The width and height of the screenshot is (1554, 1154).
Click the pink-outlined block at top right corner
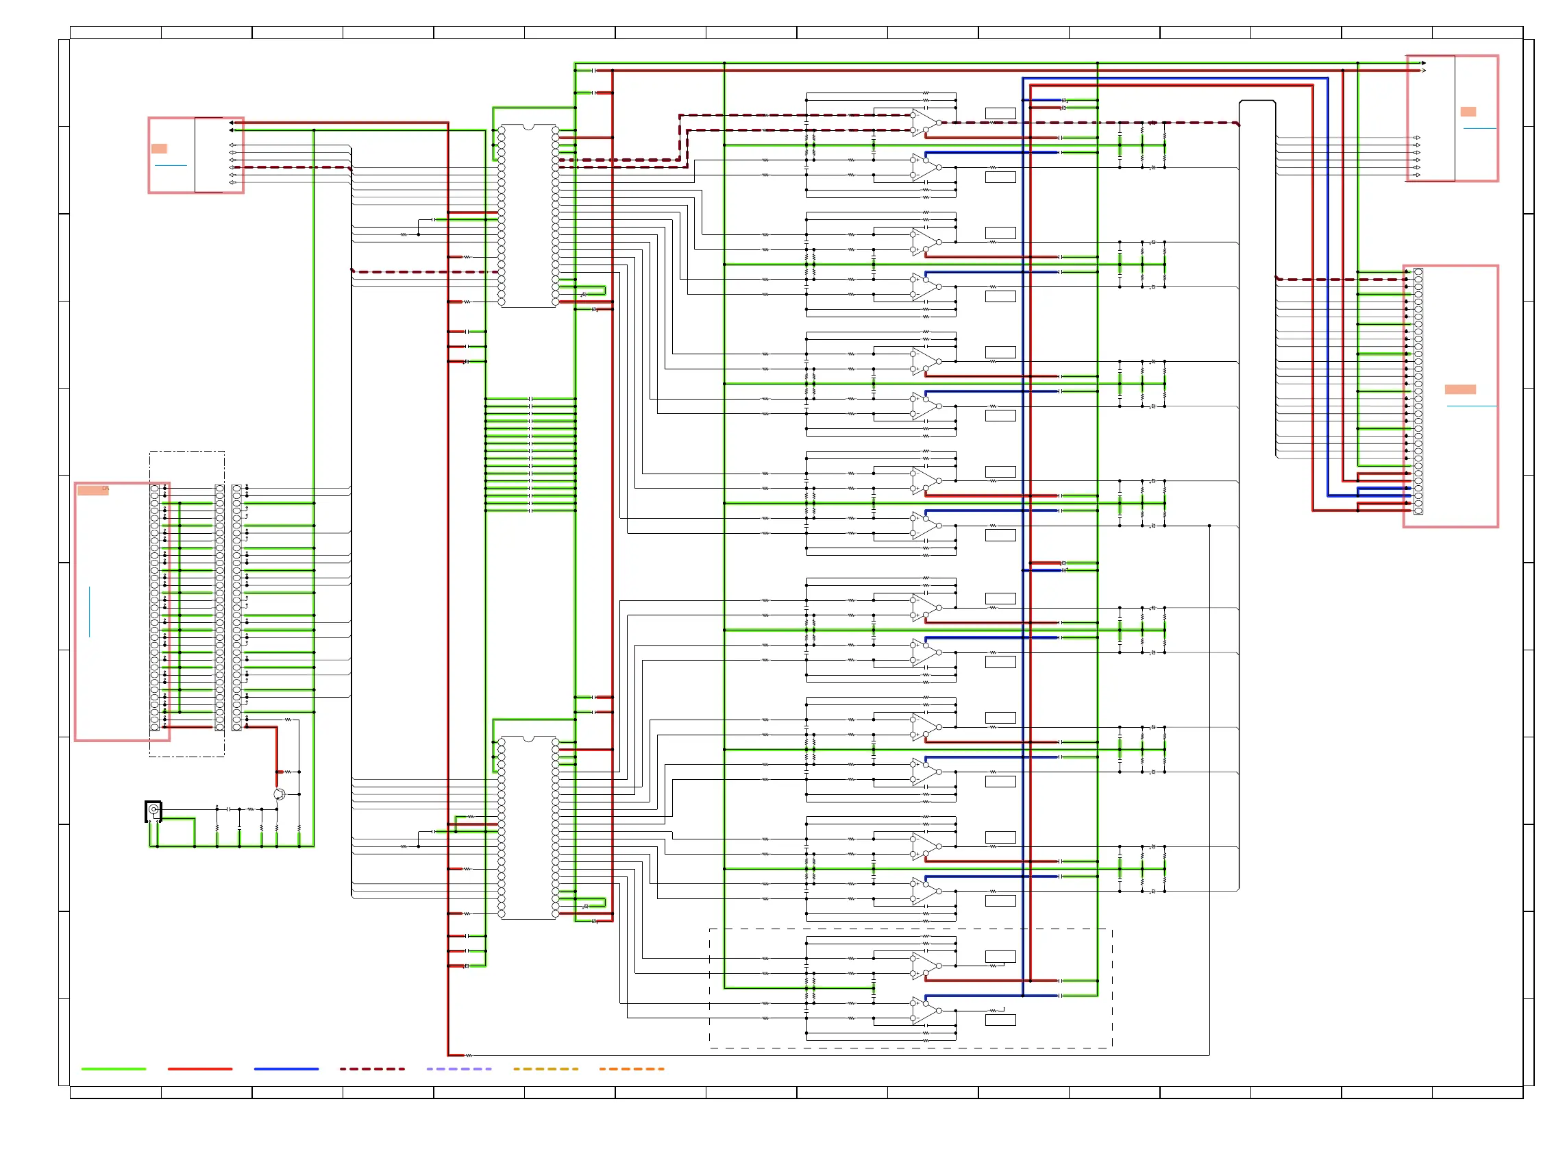[1452, 118]
